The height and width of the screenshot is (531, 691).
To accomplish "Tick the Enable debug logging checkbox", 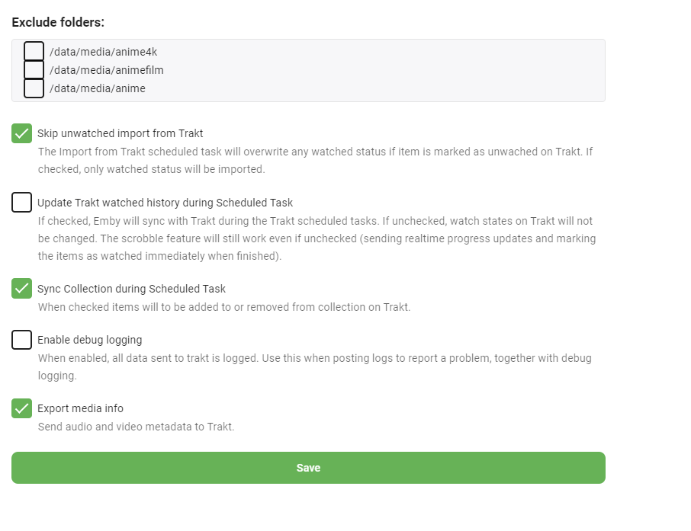I will (21, 340).
